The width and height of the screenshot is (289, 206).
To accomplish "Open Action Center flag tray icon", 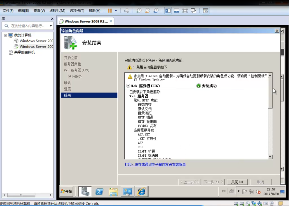I will pos(245,192).
